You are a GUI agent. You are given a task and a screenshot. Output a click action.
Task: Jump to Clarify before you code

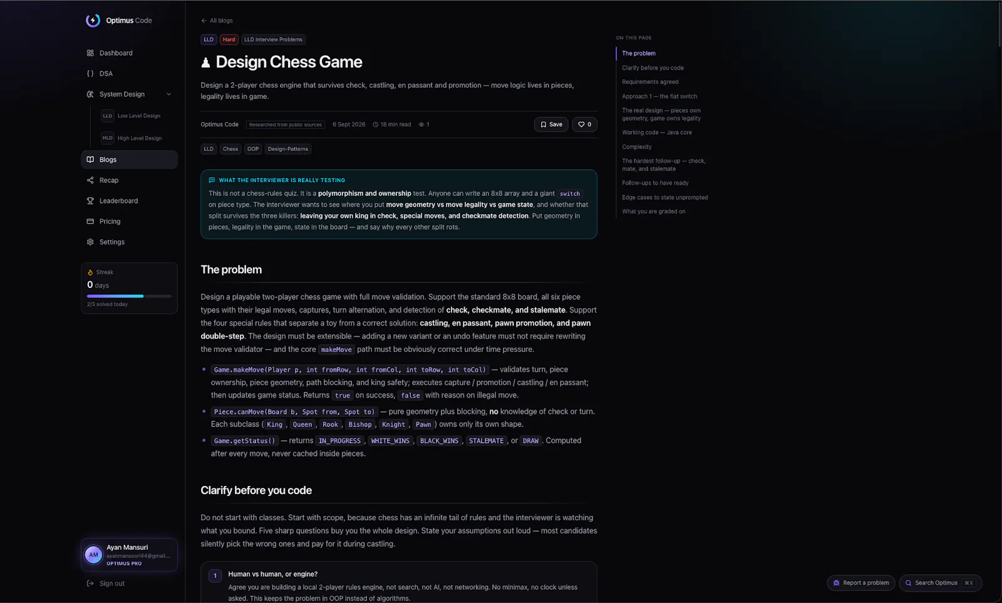pos(653,68)
